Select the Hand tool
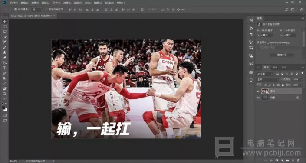The image size is (306, 163). pos(5,88)
